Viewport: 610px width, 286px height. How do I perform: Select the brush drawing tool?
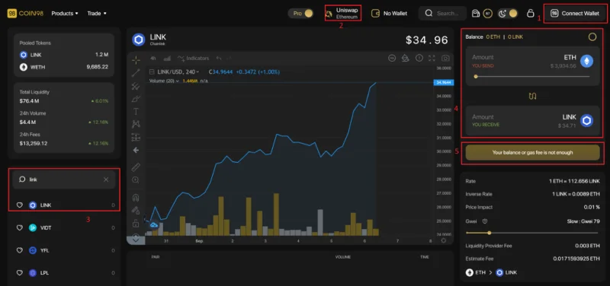pos(136,99)
